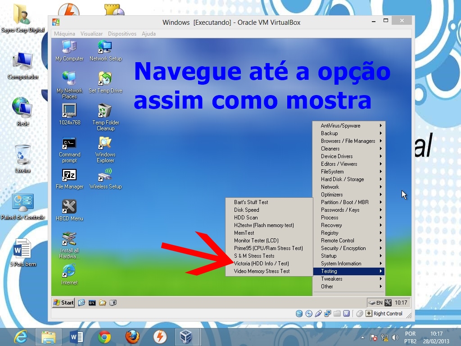Choose Prime95 (CPU/Ram Stress Test)
This screenshot has width=461, height=346.
click(269, 248)
